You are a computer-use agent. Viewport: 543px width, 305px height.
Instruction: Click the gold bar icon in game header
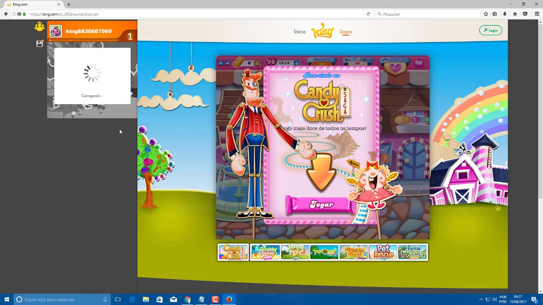[238, 62]
